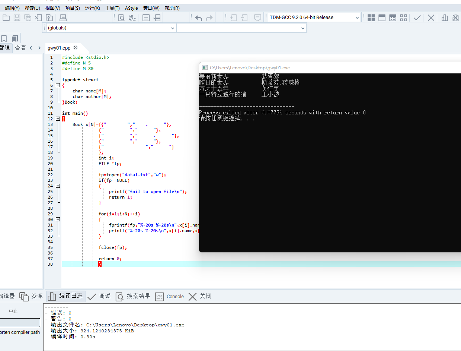Click the Save All icon

[28, 18]
